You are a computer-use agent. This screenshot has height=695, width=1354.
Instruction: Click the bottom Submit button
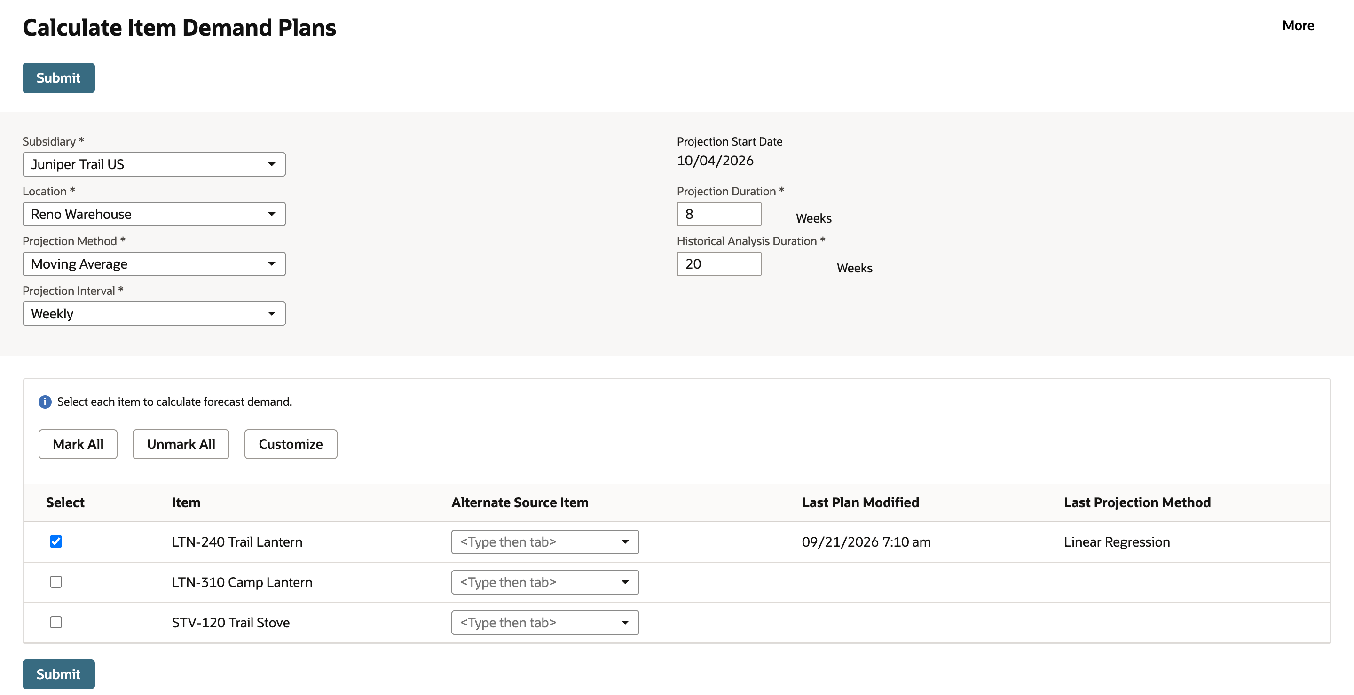click(x=58, y=674)
